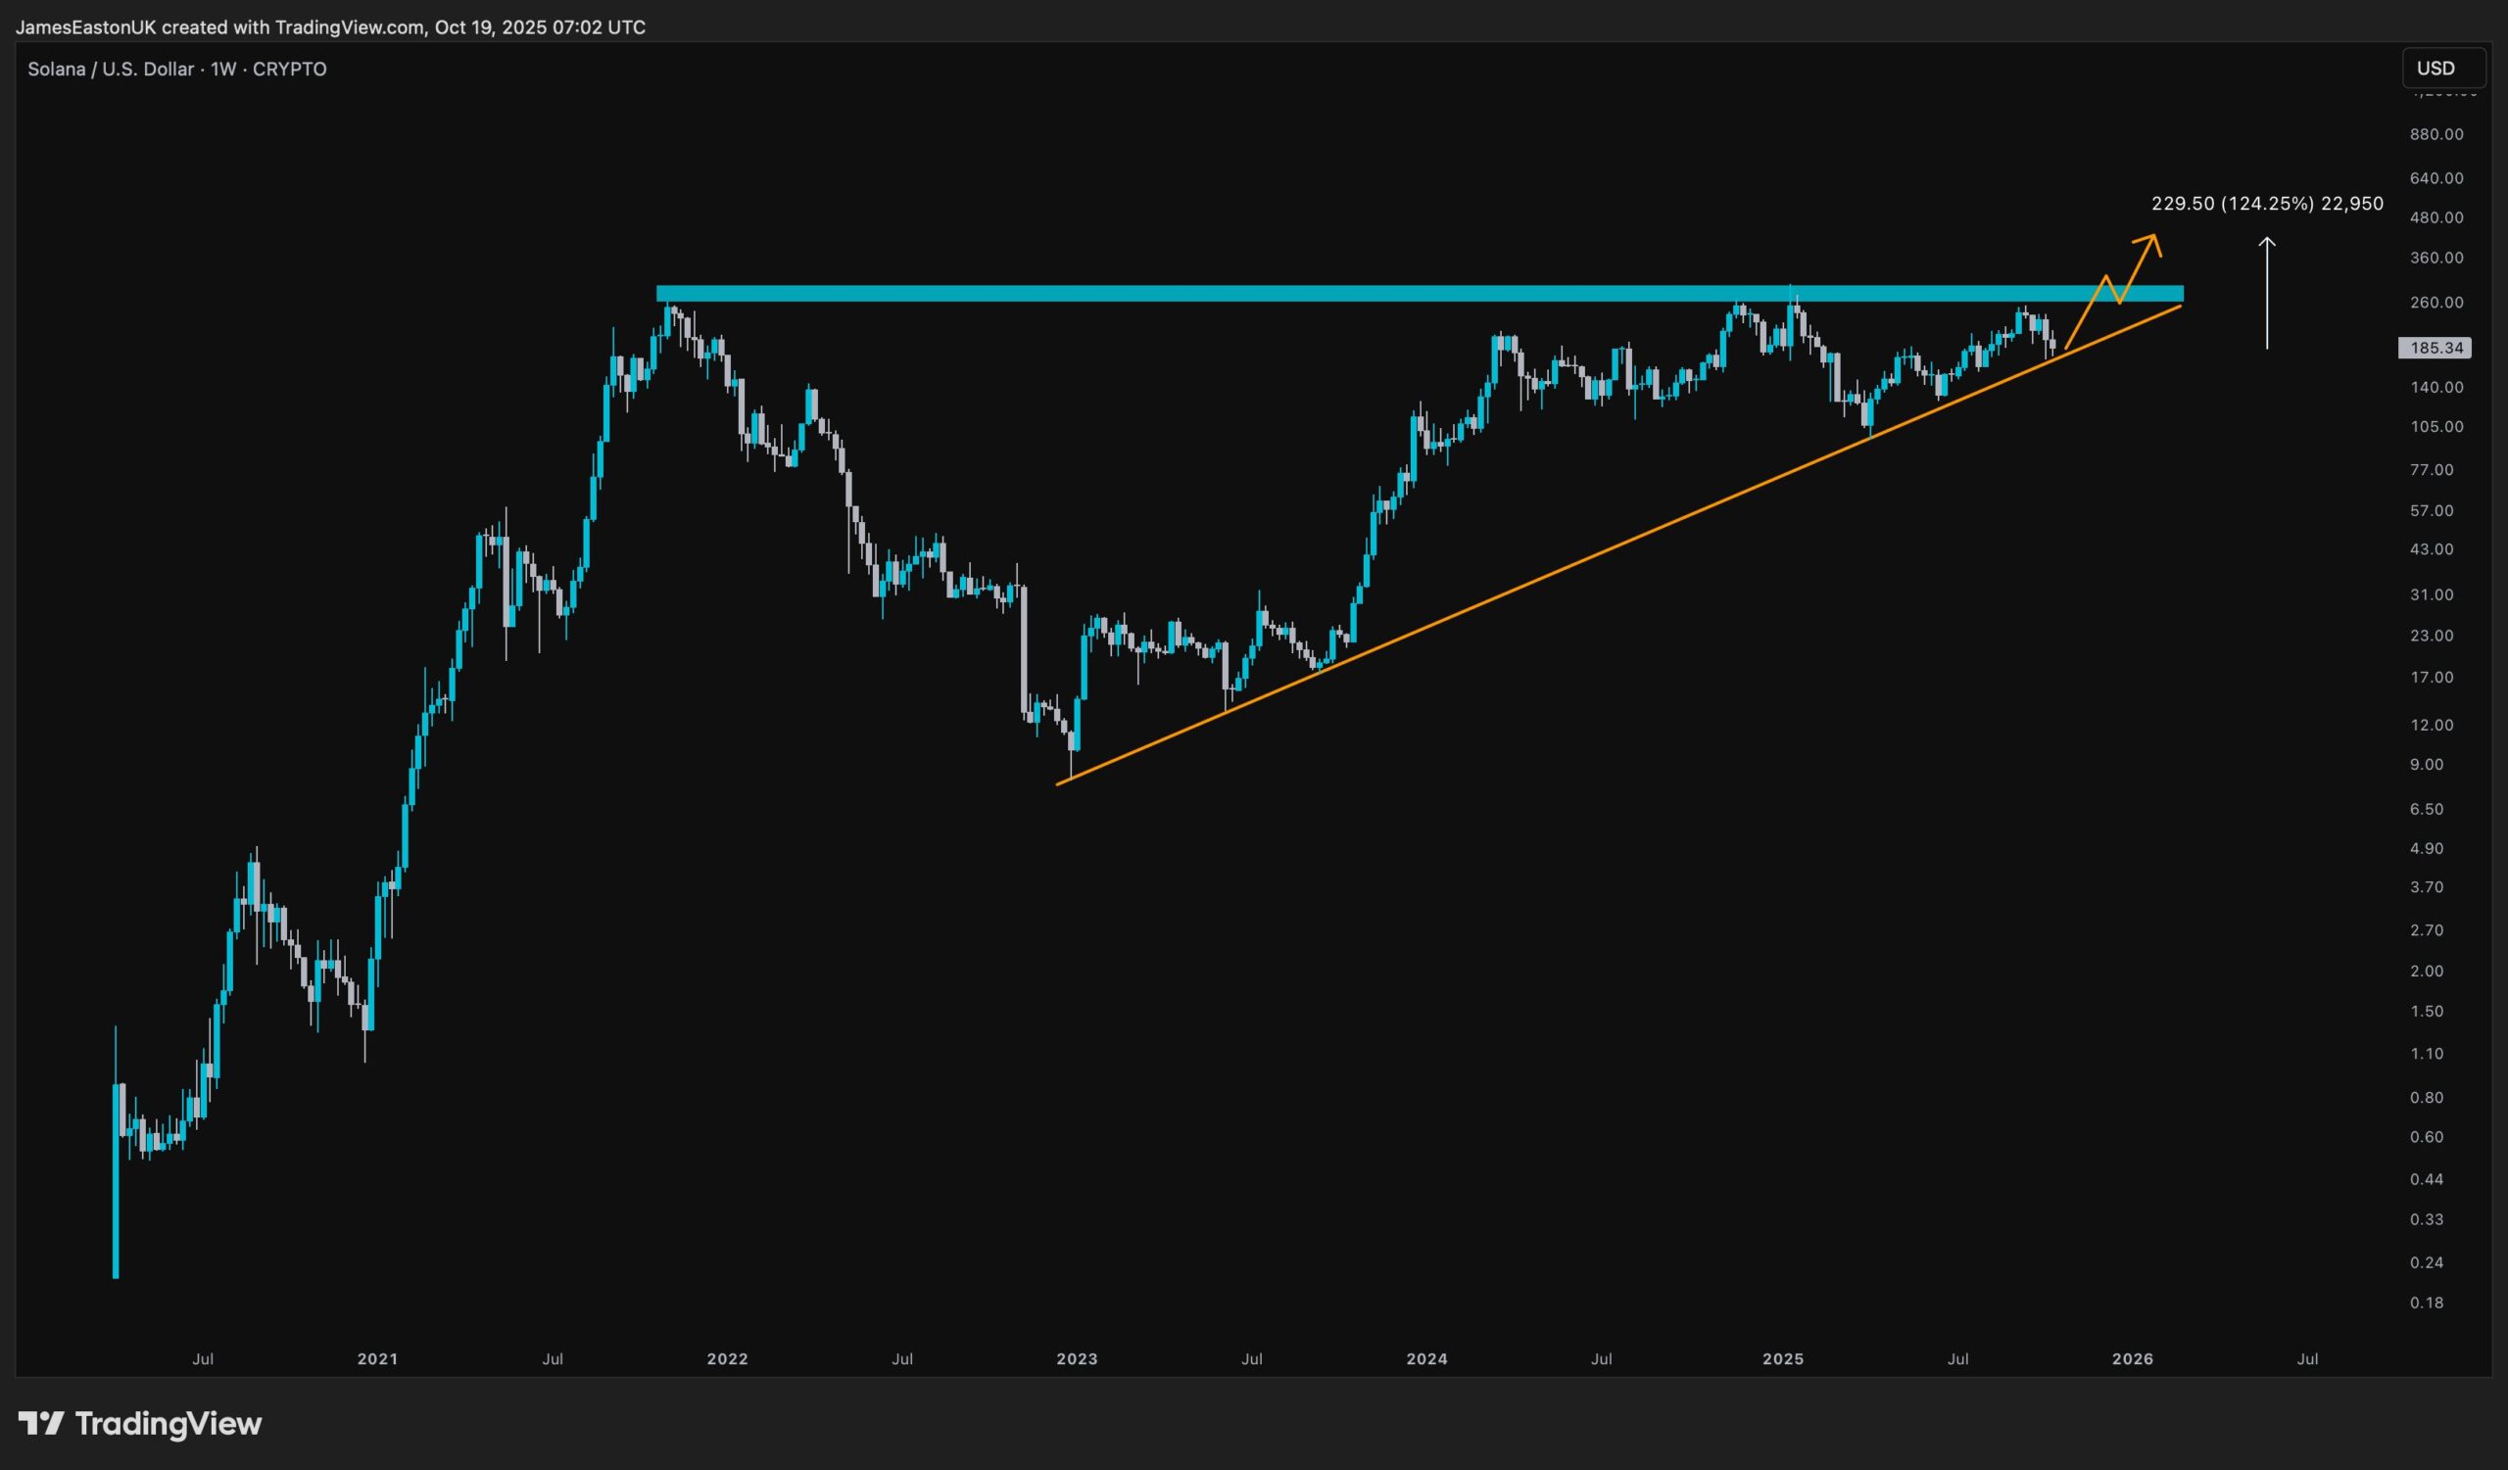Click the TradingView logo at bottom left
The width and height of the screenshot is (2508, 1470).
click(x=140, y=1423)
